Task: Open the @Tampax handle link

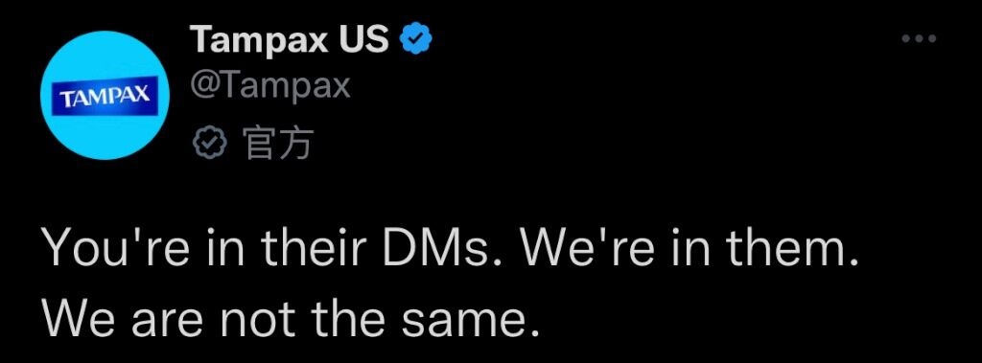Action: [270, 86]
